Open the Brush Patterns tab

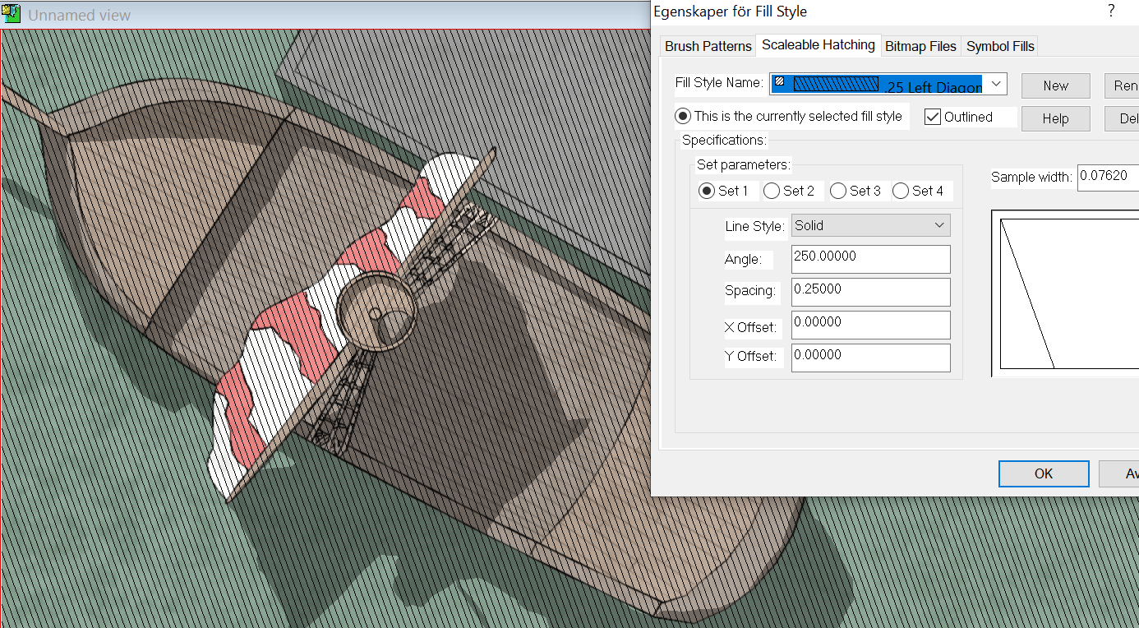708,46
